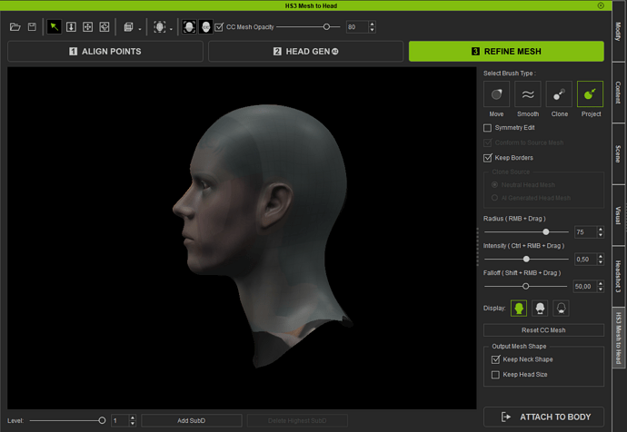
Task: Uncheck CC Mesh Opacity checkbox
Action: coord(219,27)
